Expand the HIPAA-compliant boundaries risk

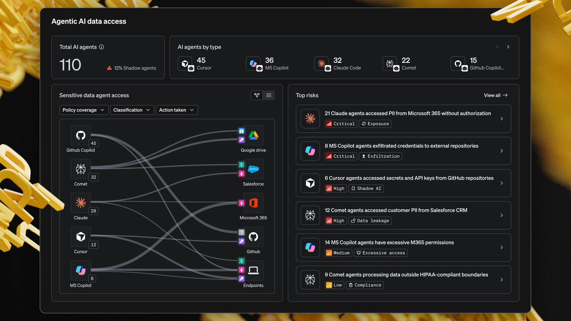[x=502, y=280]
